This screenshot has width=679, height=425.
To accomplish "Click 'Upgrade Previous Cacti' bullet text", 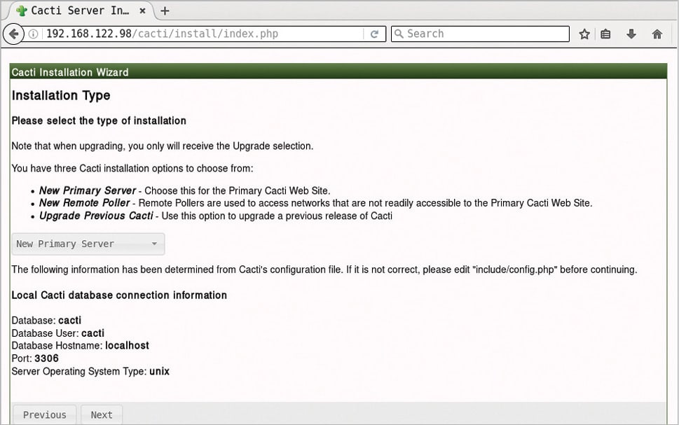I will pos(96,216).
